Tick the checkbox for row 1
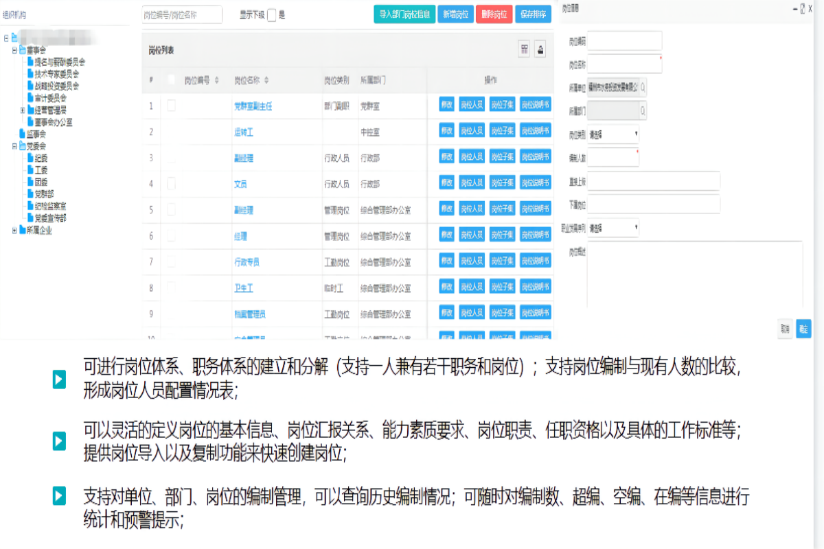This screenshot has width=824, height=549. tap(171, 105)
